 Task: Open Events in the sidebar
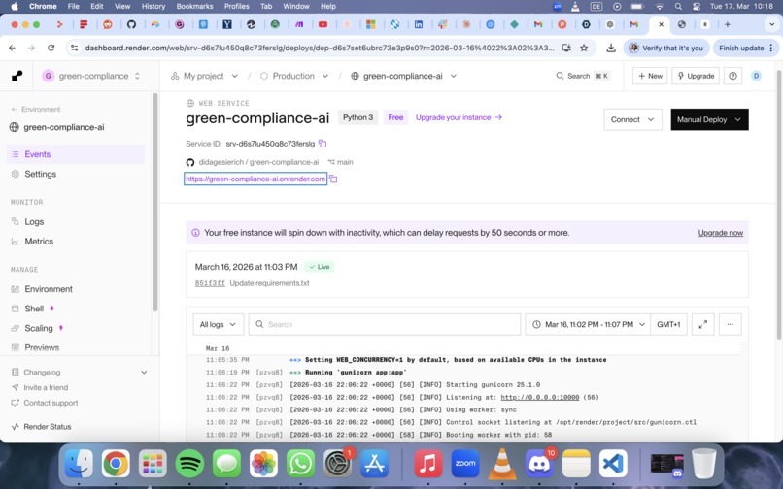tap(76, 154)
